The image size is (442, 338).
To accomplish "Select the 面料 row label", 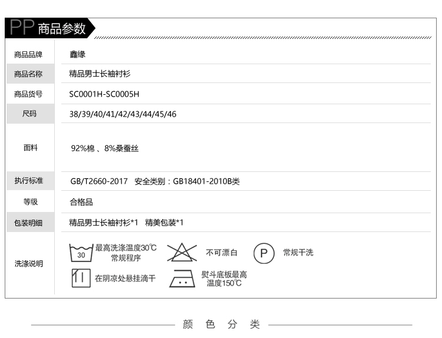I will (x=31, y=148).
